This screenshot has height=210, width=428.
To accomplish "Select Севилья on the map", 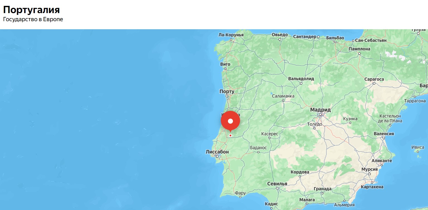I will click(x=277, y=184).
